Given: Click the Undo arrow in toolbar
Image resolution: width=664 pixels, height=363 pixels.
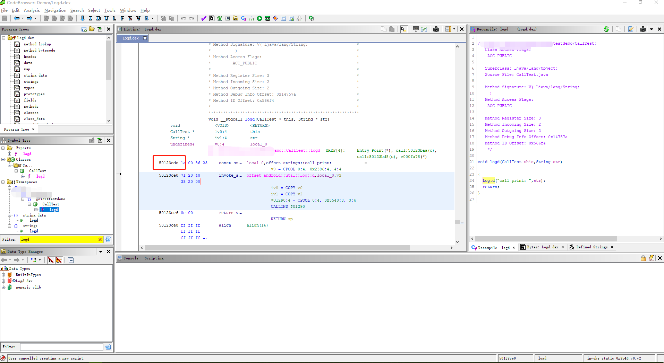Looking at the screenshot, I should tap(184, 18).
